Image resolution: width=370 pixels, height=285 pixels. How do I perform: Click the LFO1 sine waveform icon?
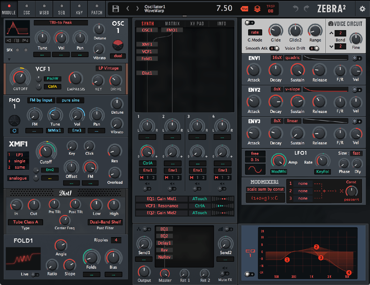pyautogui.click(x=255, y=169)
